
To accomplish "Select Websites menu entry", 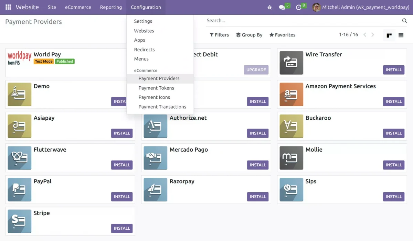I will pyautogui.click(x=160, y=31).
